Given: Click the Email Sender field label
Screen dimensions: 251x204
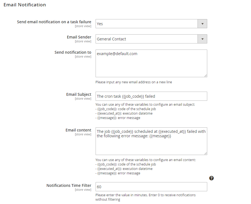Looking at the screenshot, I should click(79, 37).
